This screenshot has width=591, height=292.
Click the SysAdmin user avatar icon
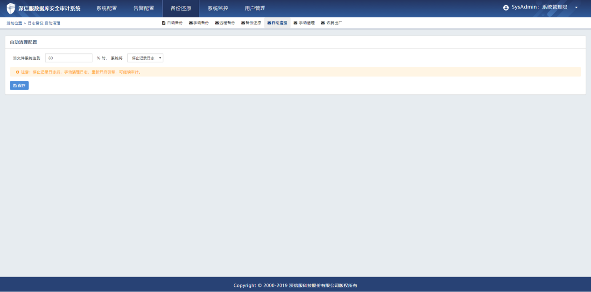(506, 8)
